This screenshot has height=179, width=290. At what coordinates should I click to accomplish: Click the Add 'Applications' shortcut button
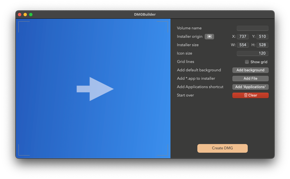tap(250, 87)
